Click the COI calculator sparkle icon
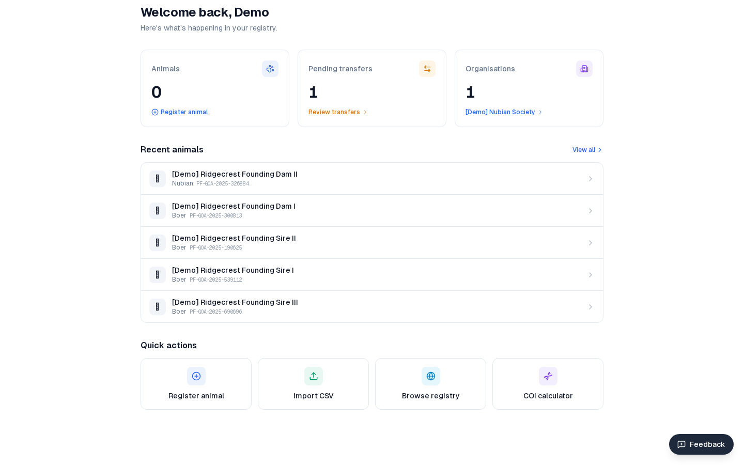This screenshot has height=465, width=744. coord(548,376)
